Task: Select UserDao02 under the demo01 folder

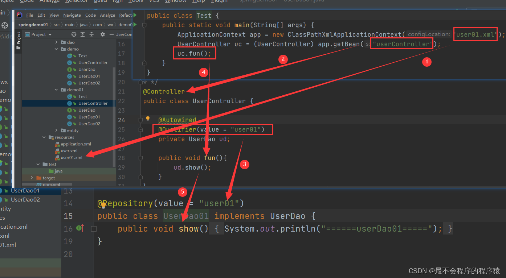Action: pos(89,124)
